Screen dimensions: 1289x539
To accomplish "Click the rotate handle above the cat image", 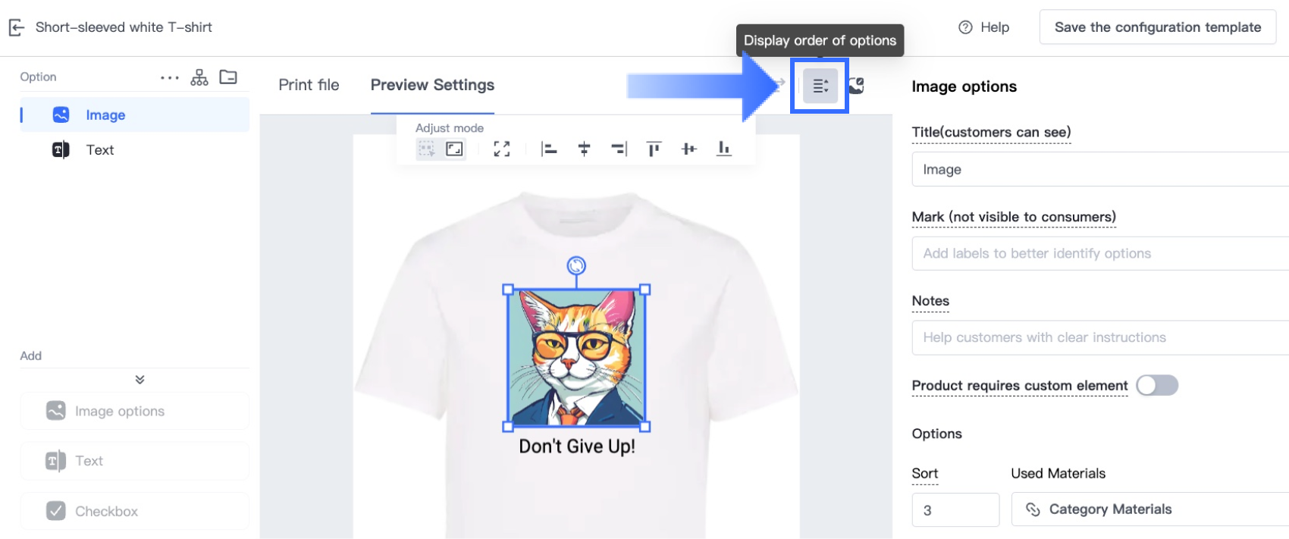I will coord(576,265).
